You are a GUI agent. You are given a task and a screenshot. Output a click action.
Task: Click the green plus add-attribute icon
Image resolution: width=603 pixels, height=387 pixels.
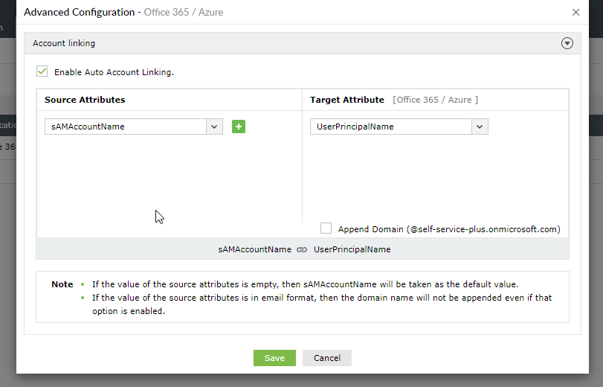click(x=239, y=127)
